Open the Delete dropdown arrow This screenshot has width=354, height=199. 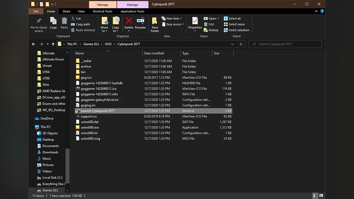[x=129, y=31]
